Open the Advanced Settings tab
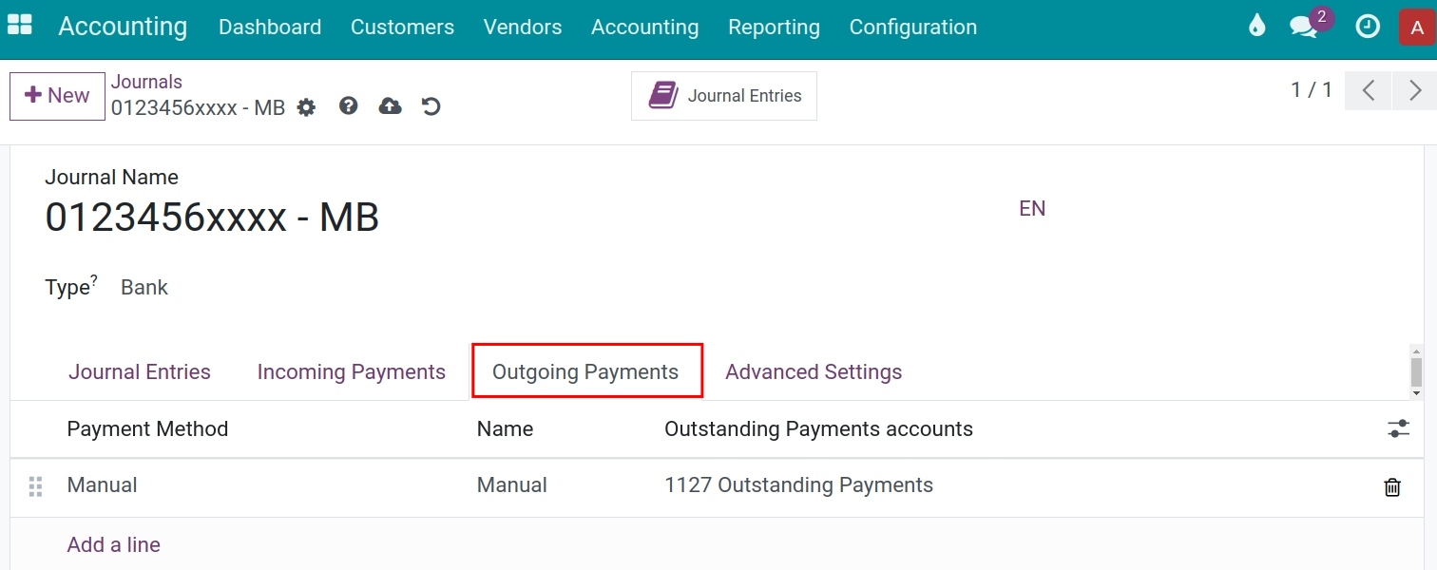 [x=814, y=371]
